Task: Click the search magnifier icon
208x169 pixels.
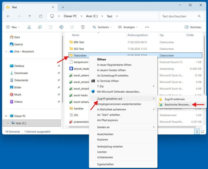Action: (199, 16)
